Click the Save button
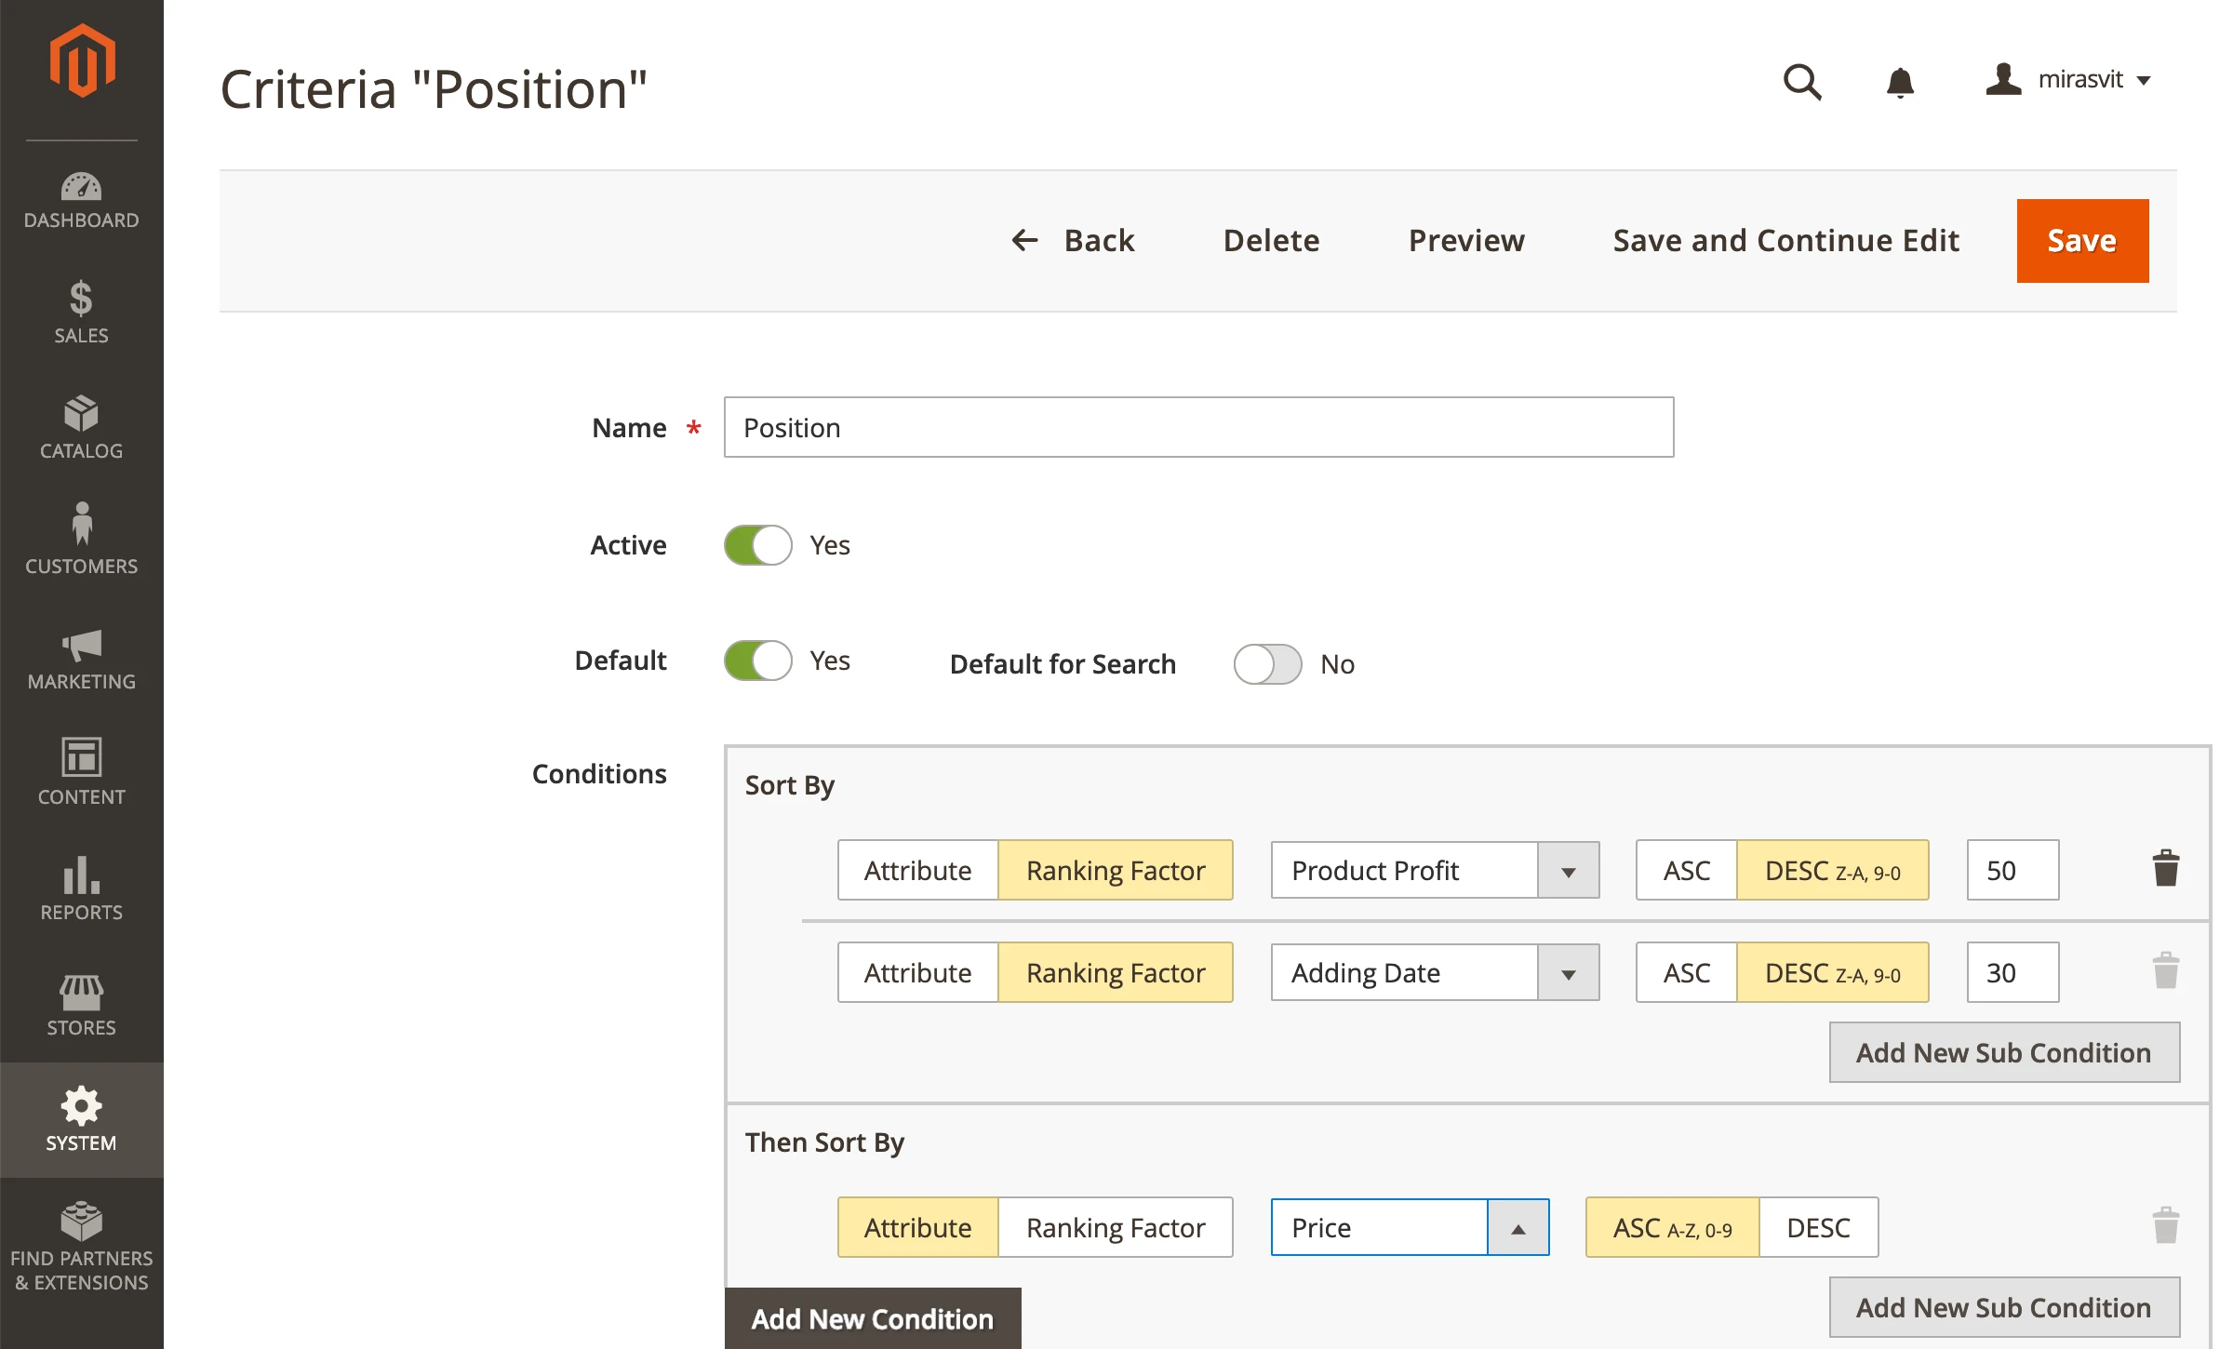Viewport: 2233px width, 1349px height. click(x=2081, y=240)
